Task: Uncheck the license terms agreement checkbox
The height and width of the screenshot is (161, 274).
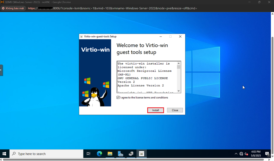Action: tap(118, 97)
